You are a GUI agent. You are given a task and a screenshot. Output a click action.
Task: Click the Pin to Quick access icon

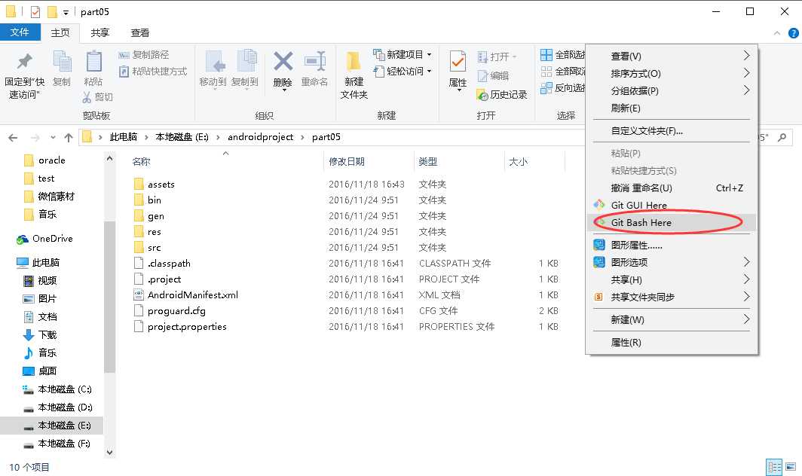click(x=24, y=62)
